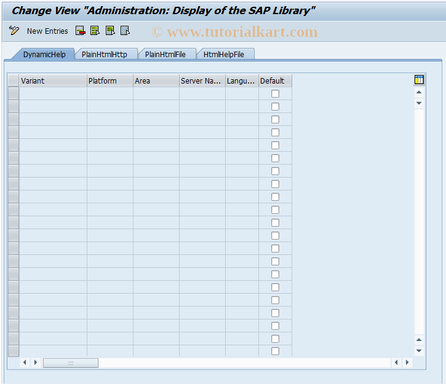Select the Server Na... column header
Image resolution: width=446 pixels, height=384 pixels.
tap(202, 80)
